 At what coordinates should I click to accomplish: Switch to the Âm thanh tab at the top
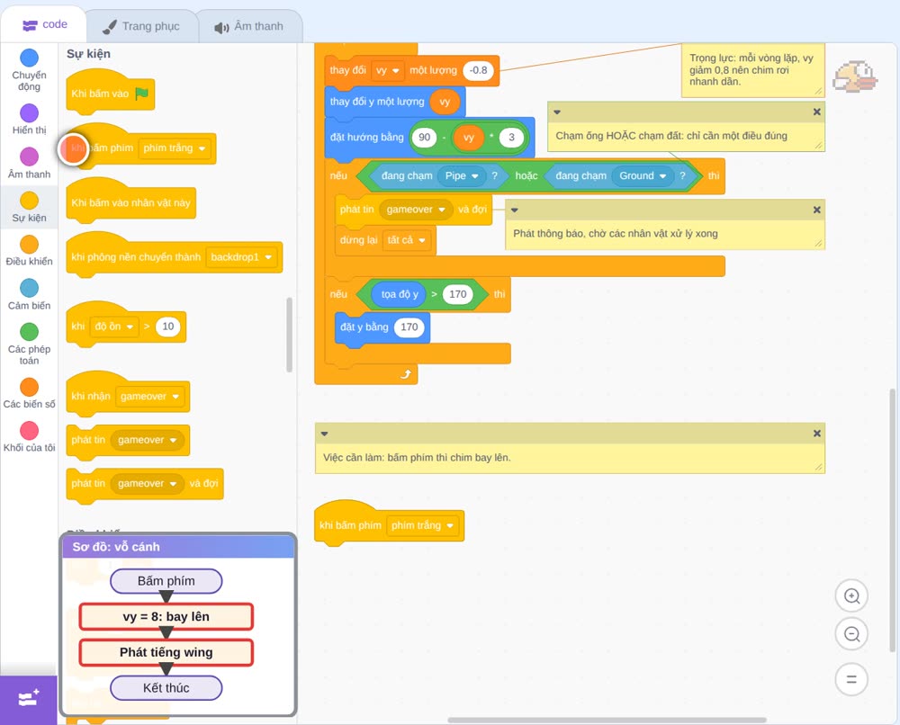[249, 26]
